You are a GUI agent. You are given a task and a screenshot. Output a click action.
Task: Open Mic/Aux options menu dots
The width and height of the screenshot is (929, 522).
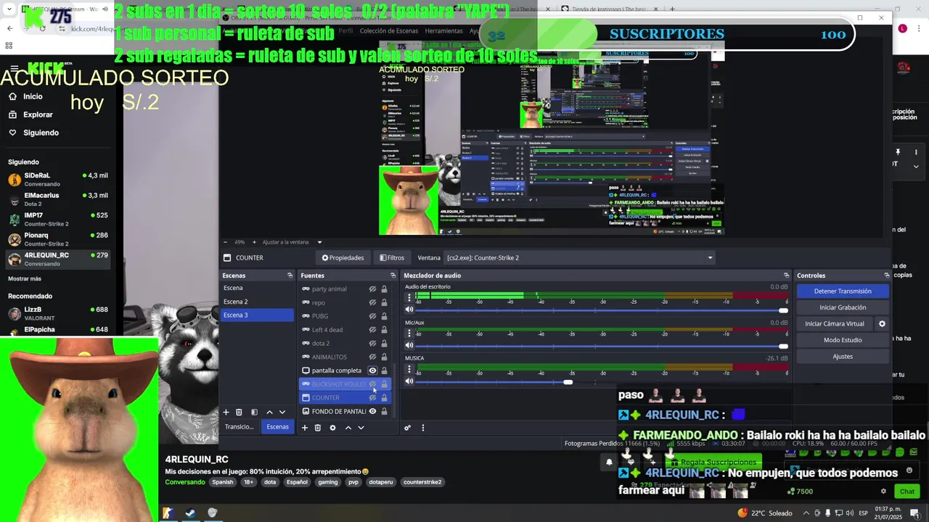pos(409,333)
